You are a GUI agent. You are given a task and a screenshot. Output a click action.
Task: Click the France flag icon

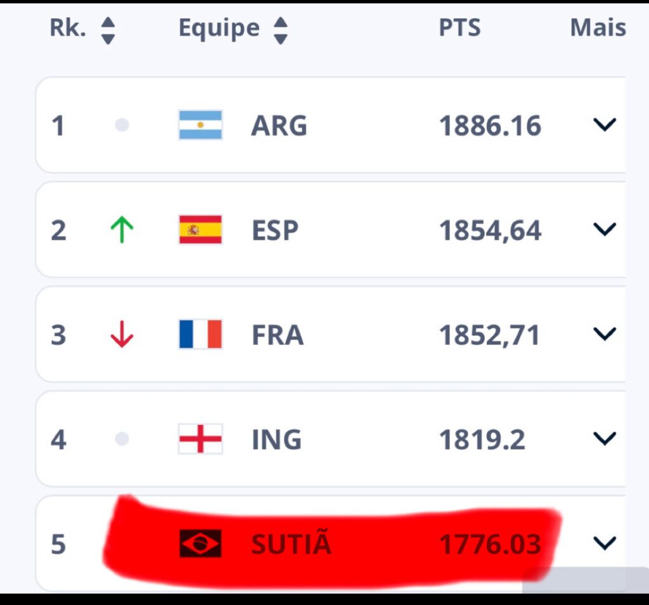200,334
